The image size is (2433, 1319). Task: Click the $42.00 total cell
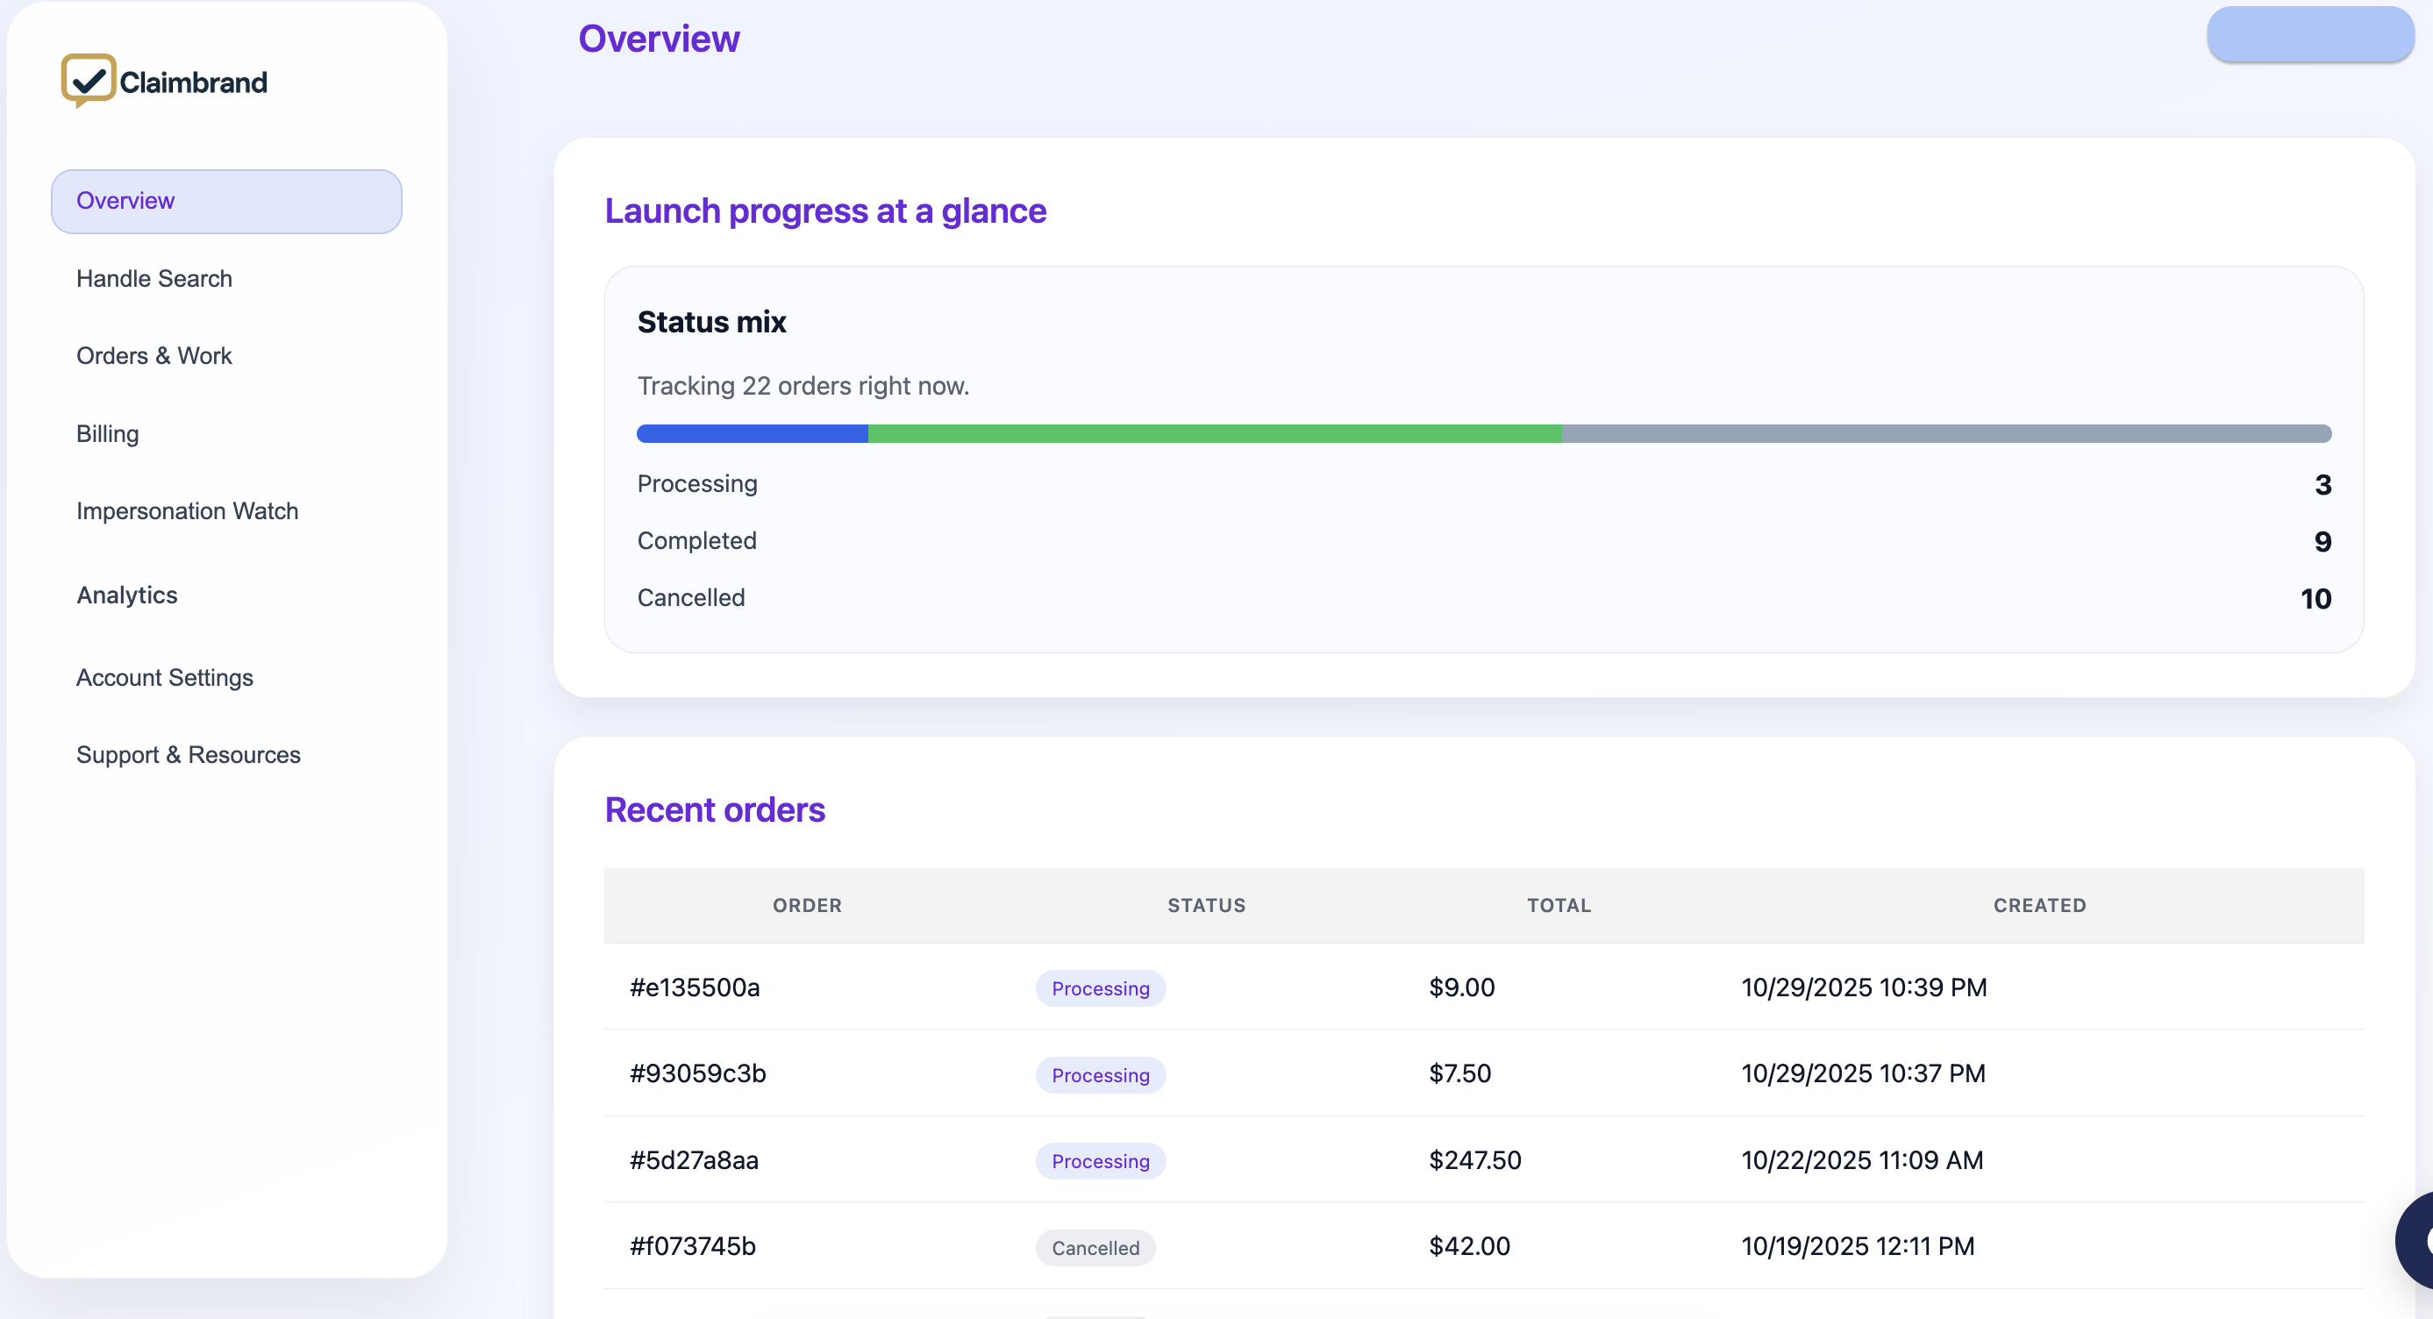(x=1469, y=1246)
